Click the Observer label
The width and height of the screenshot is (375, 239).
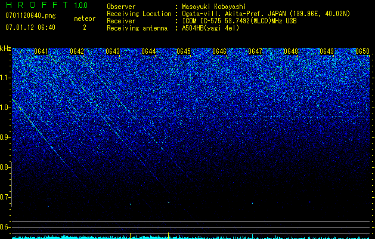point(121,7)
